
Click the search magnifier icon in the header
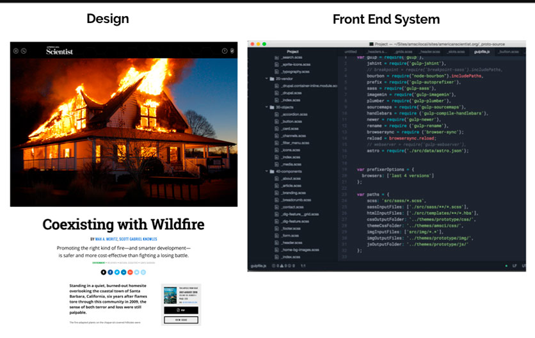click(23, 51)
